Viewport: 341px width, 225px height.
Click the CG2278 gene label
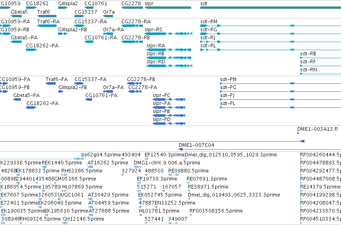131,4
